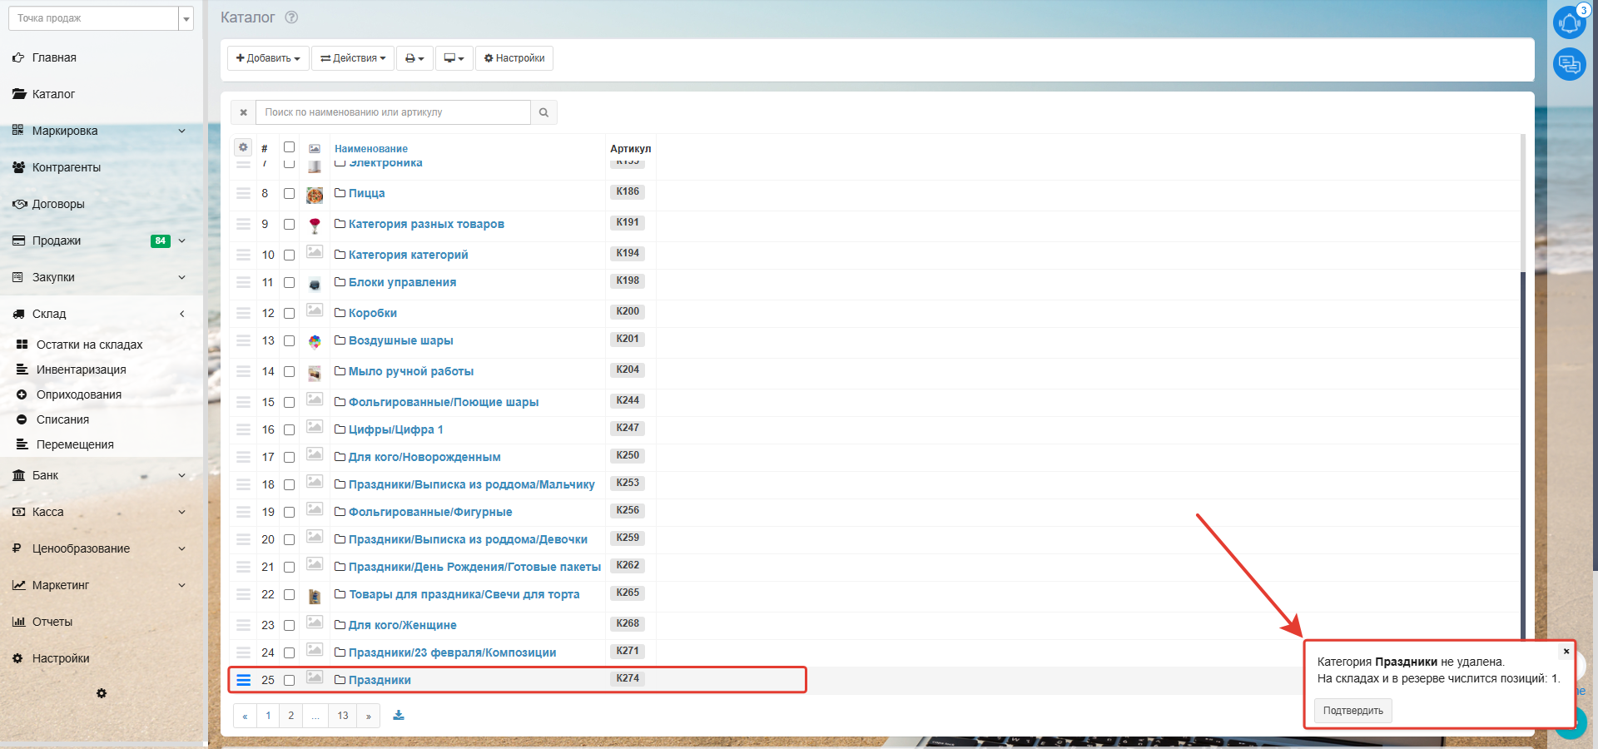Screen dimensions: 1598x749
Task: Check the box for Пицца row
Action: (x=289, y=194)
